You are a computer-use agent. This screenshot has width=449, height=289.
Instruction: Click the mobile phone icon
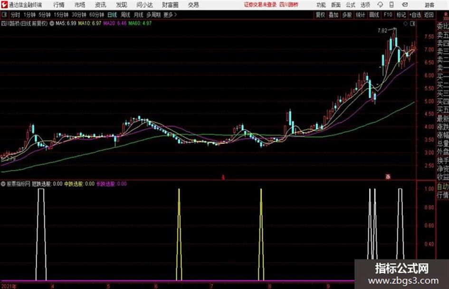pyautogui.click(x=392, y=5)
